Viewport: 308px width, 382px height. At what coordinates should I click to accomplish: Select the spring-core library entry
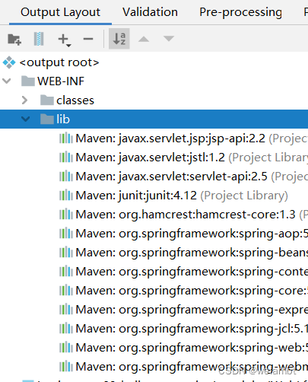192,291
